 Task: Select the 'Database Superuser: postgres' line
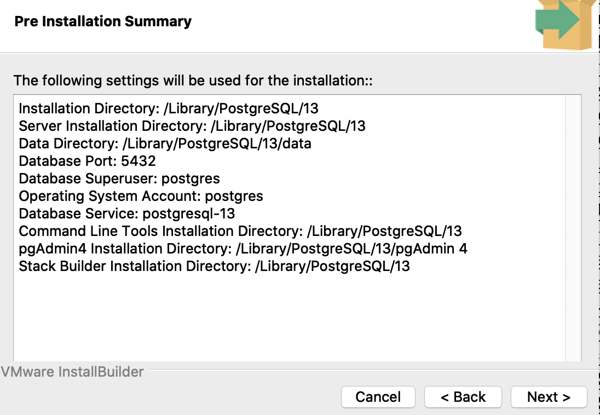click(119, 178)
